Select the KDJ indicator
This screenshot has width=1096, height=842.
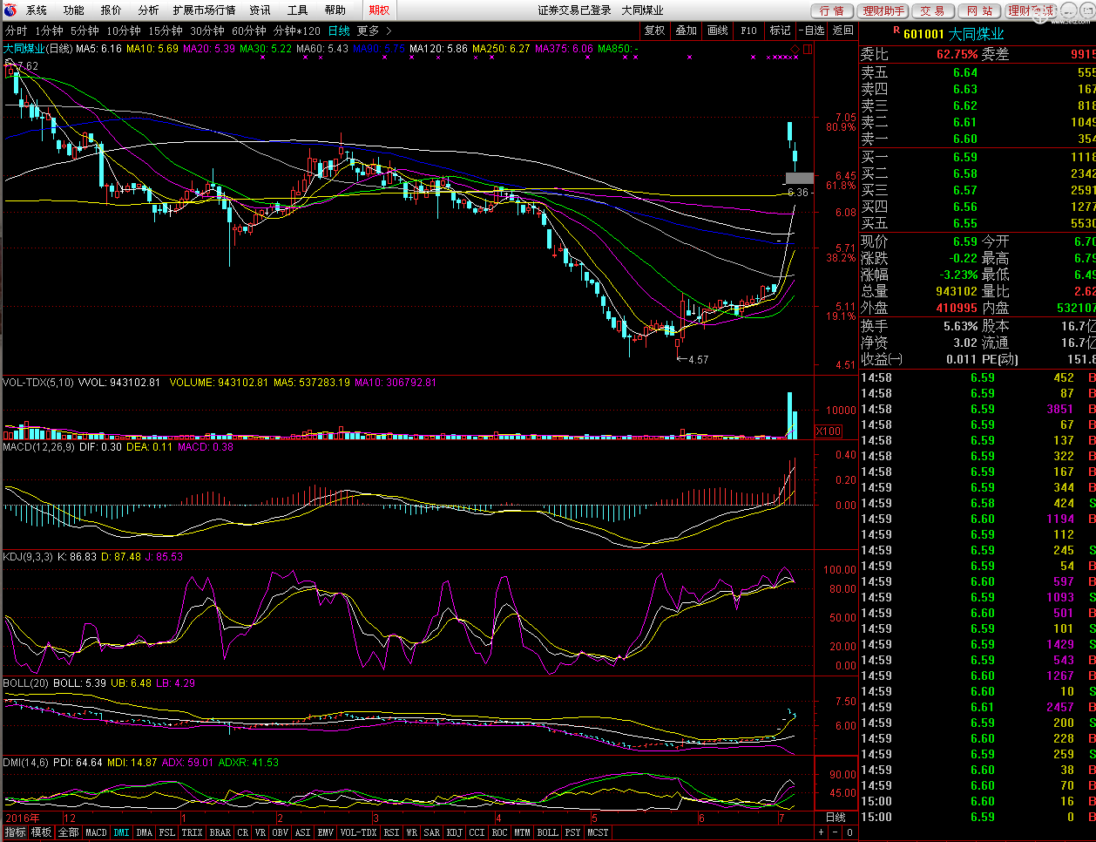click(455, 832)
